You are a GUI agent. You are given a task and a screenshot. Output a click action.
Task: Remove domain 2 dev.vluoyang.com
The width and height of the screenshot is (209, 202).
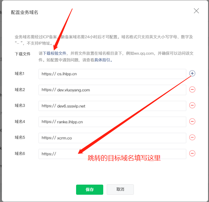pyautogui.click(x=192, y=89)
